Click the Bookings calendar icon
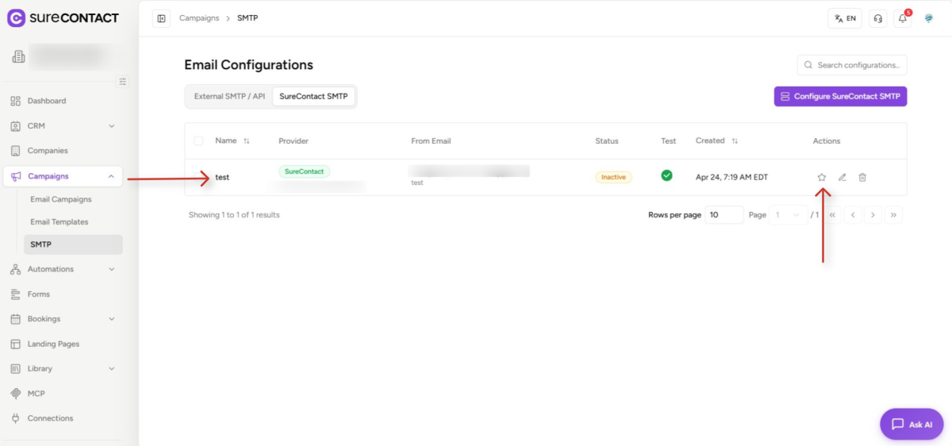952x446 pixels. 16,319
